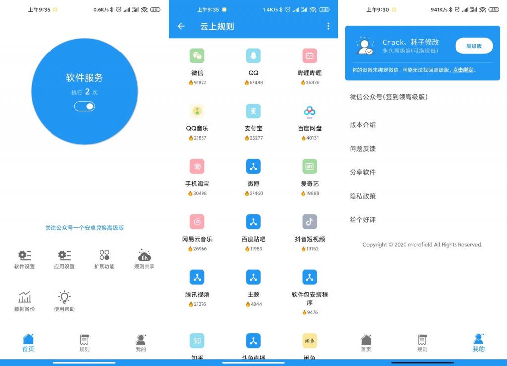
Task: Switch to the 我的 tab
Action: pyautogui.click(x=478, y=342)
